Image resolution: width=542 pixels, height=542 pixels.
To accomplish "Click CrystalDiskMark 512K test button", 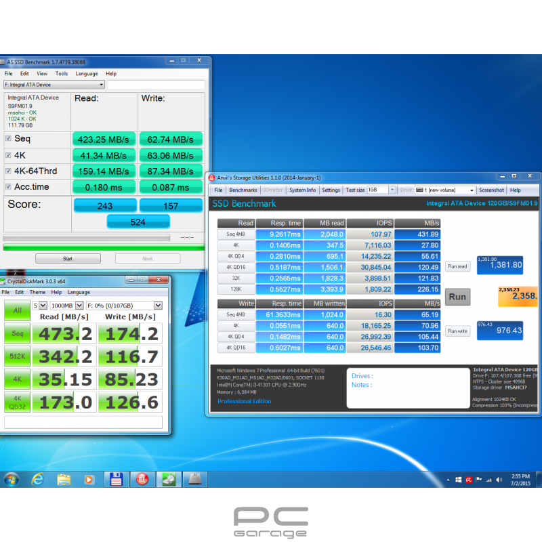I will point(18,356).
